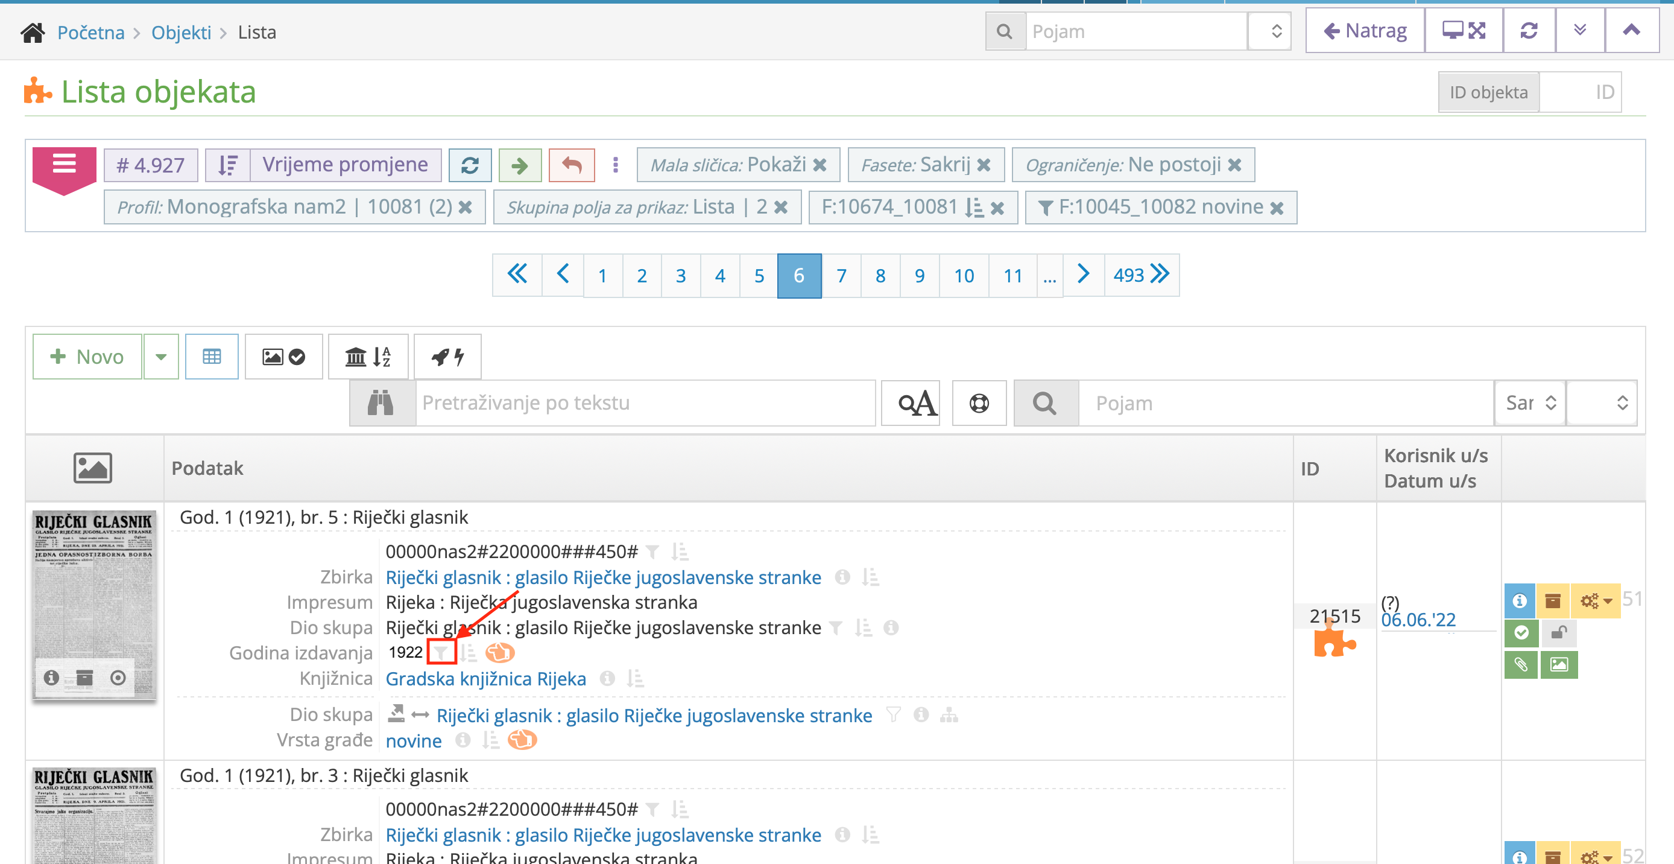
Task: Click the home icon in breadcrumb
Action: coord(33,32)
